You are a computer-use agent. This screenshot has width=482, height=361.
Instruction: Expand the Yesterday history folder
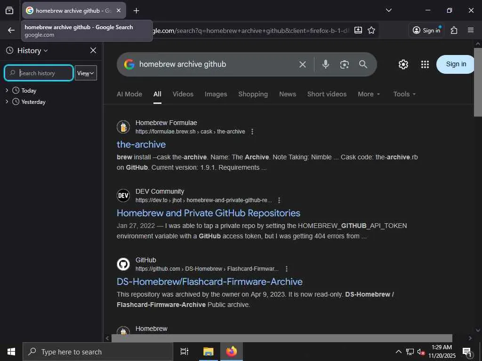7,102
